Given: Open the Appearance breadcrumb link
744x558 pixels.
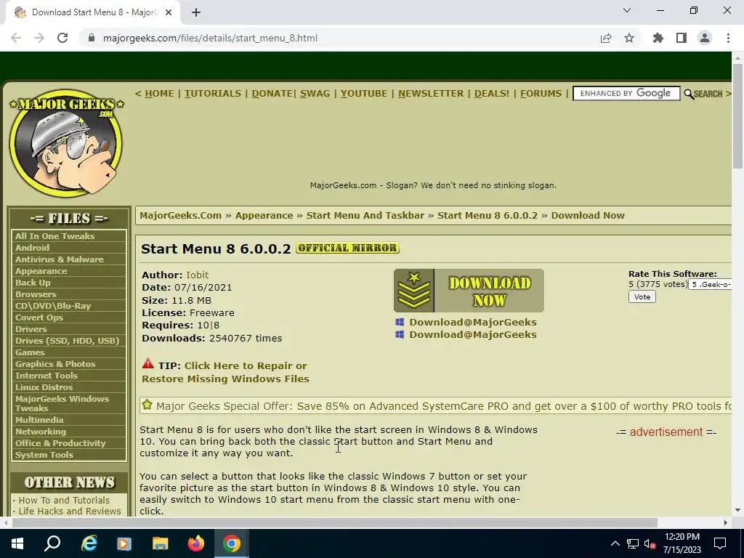Looking at the screenshot, I should click(264, 215).
